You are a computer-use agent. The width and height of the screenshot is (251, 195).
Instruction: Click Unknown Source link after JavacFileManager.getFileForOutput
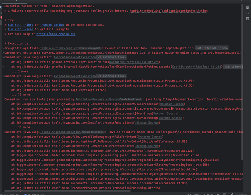150,136
